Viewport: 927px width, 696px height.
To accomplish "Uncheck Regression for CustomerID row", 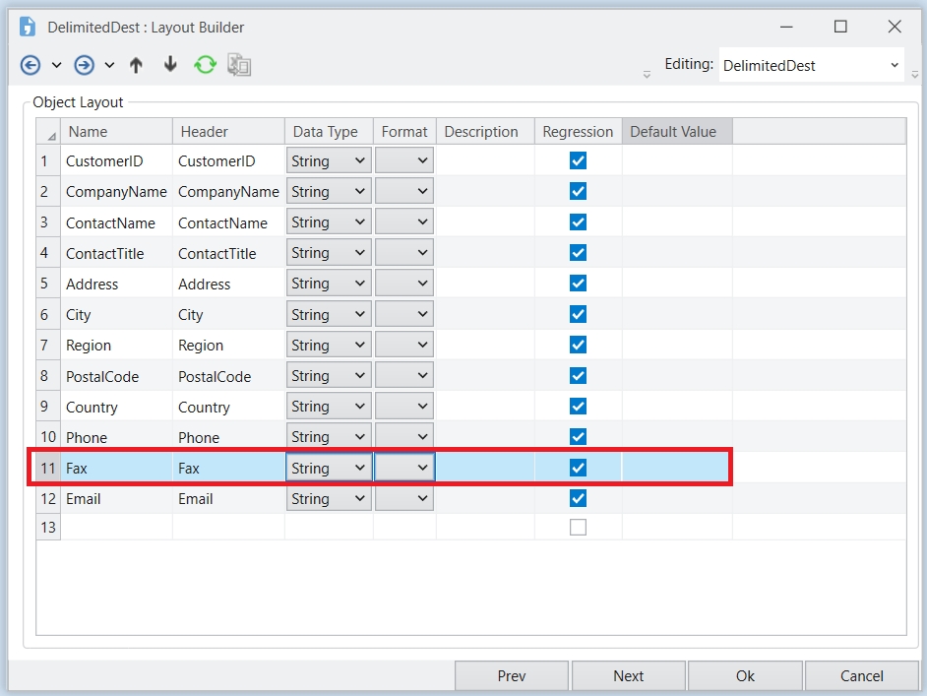I will [x=578, y=160].
